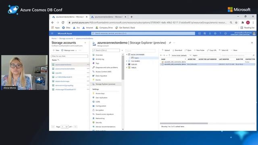Open Activity log menu item
This screenshot has height=145, width=258.
[100, 59]
